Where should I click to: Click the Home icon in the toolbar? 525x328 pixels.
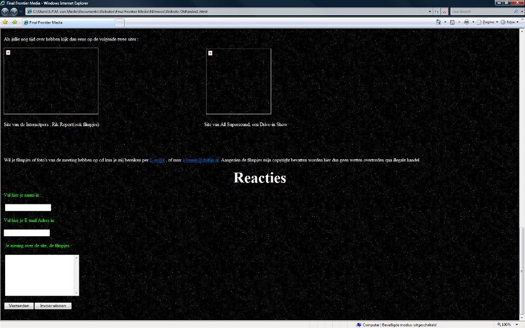(x=438, y=22)
